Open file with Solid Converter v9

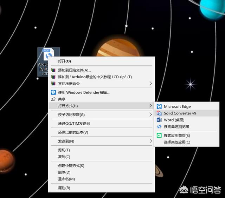pyautogui.click(x=187, y=113)
